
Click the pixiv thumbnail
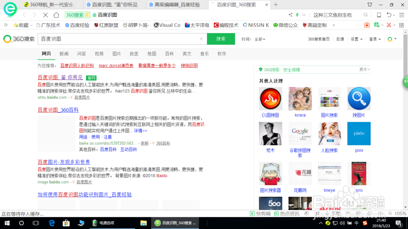(x=359, y=133)
